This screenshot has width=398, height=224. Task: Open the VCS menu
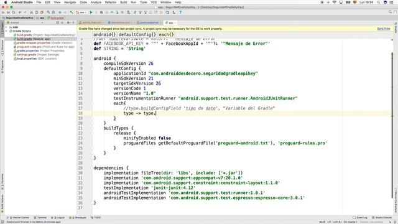point(154,2)
